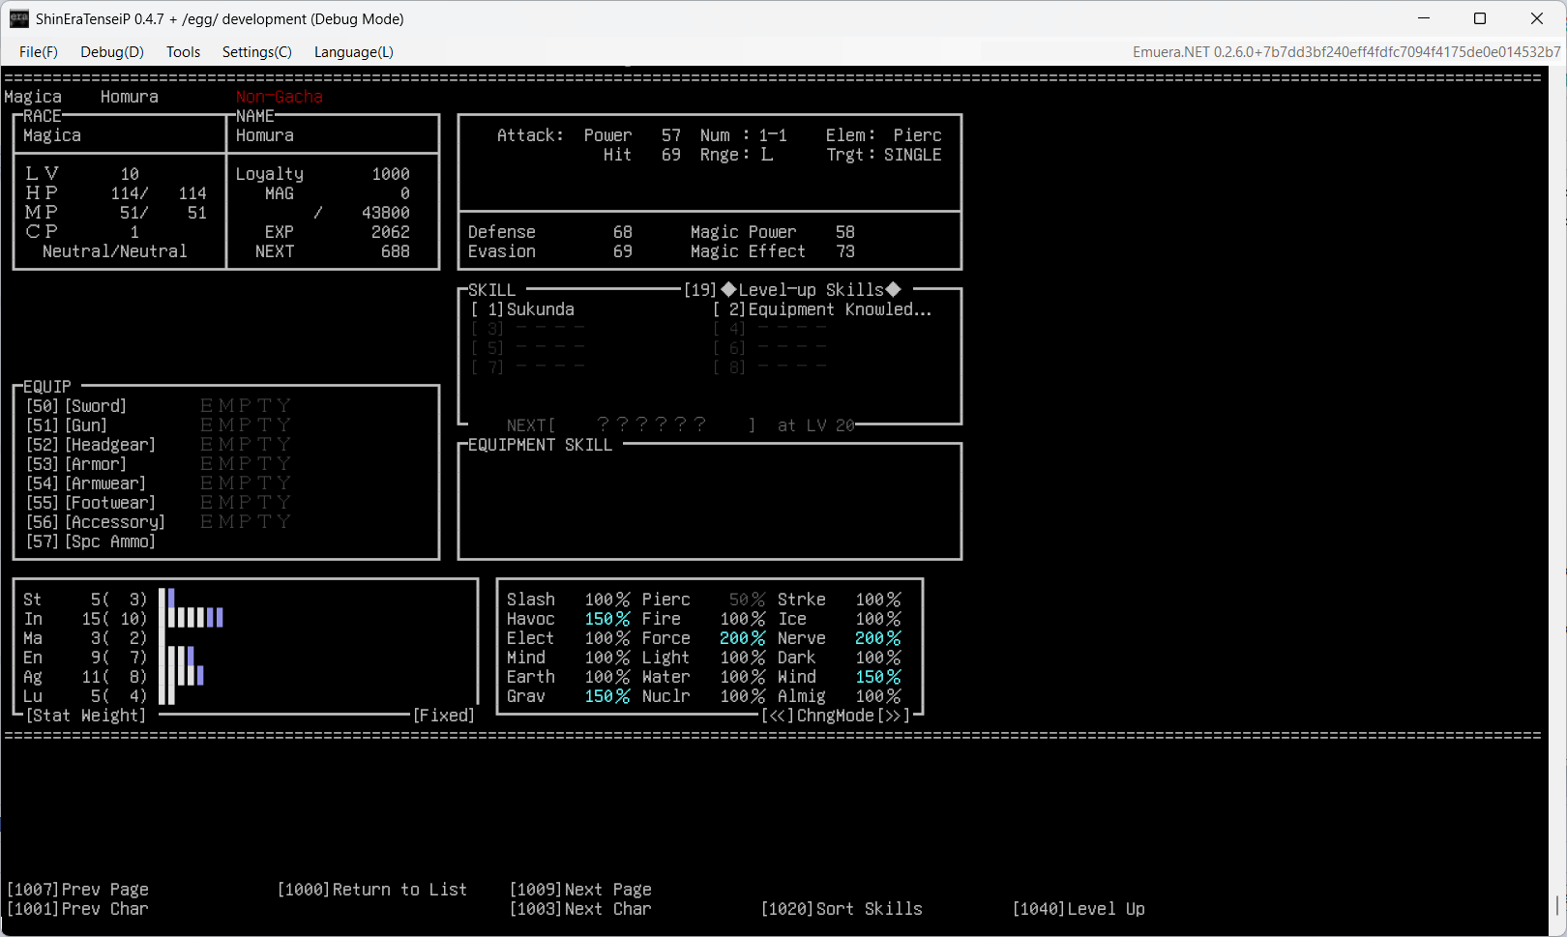Click the Loyalty value 1000

point(391,174)
